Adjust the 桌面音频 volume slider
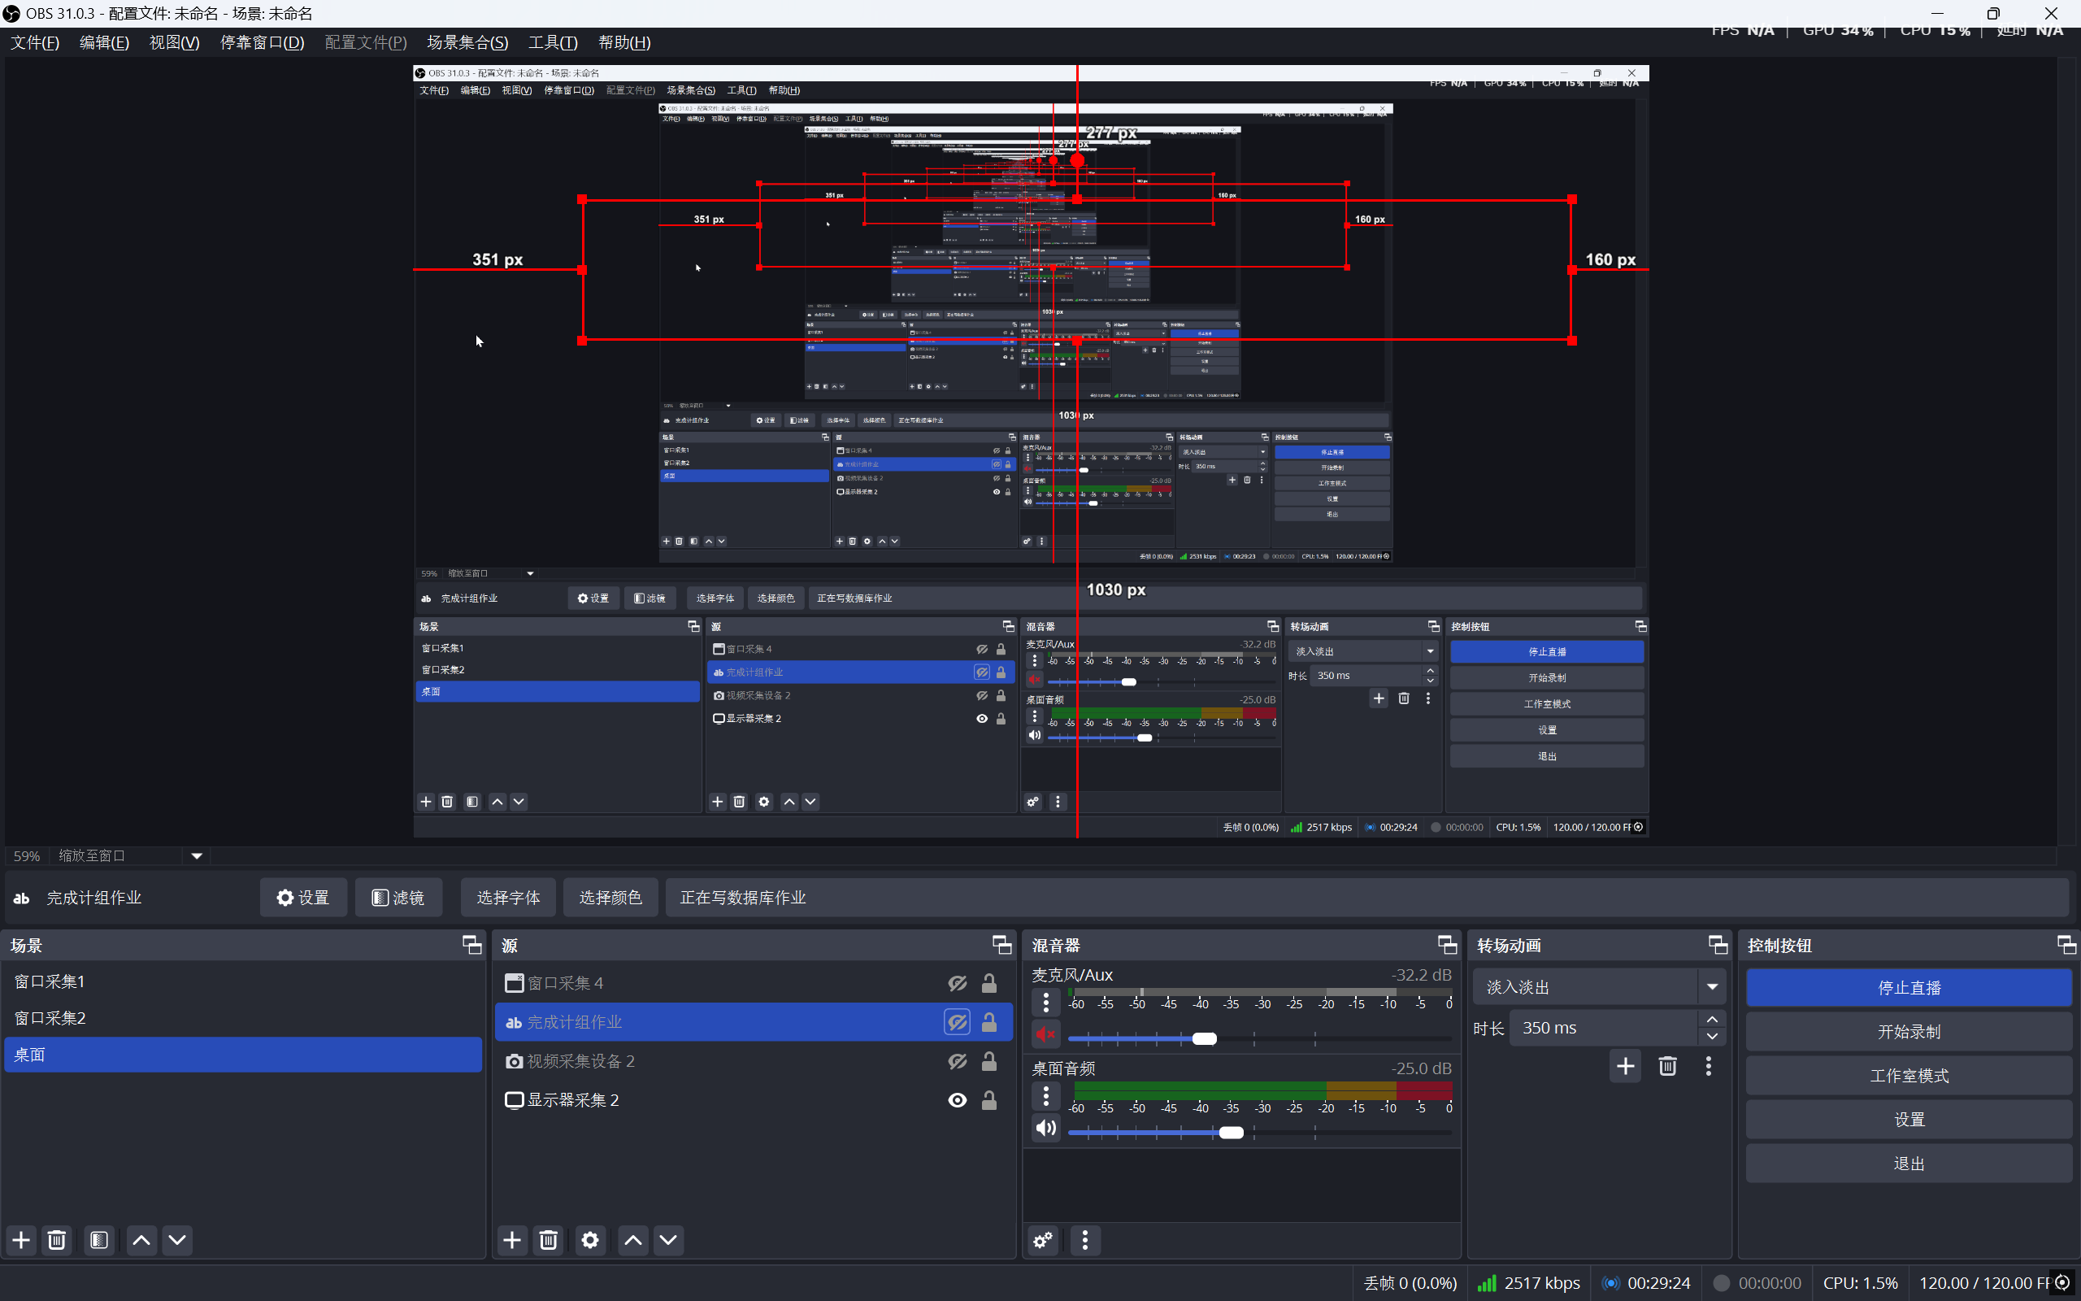 pyautogui.click(x=1232, y=1133)
